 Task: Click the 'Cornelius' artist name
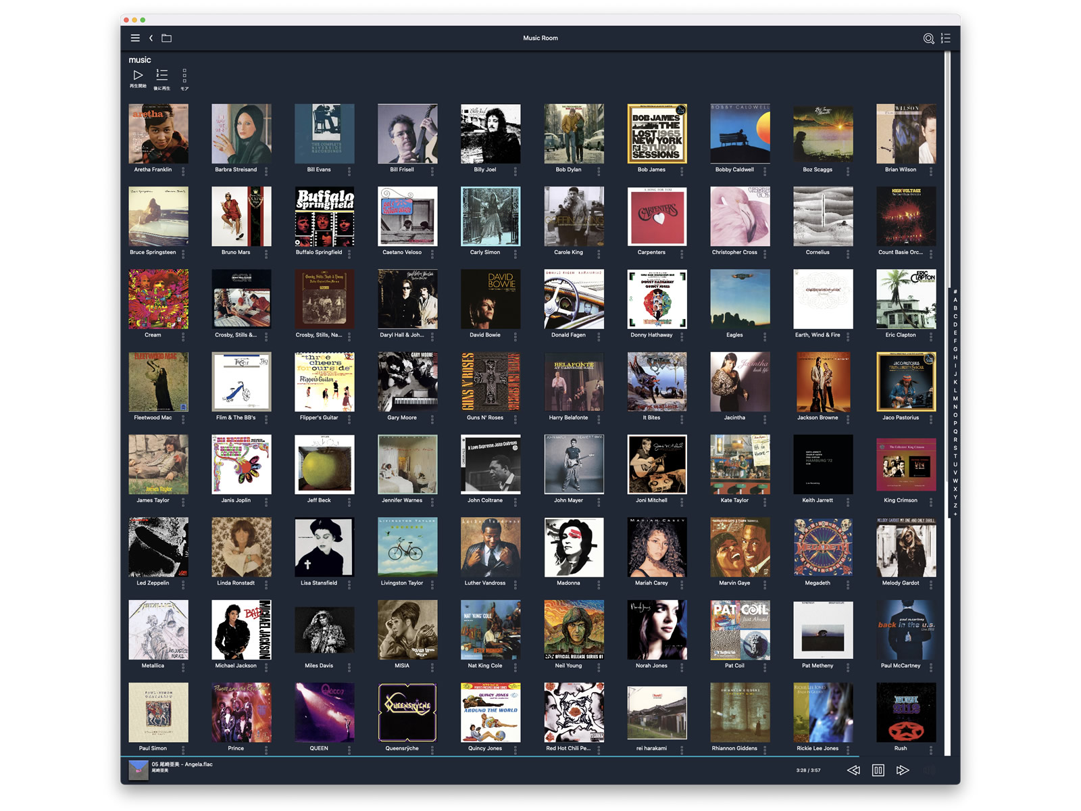click(x=818, y=252)
